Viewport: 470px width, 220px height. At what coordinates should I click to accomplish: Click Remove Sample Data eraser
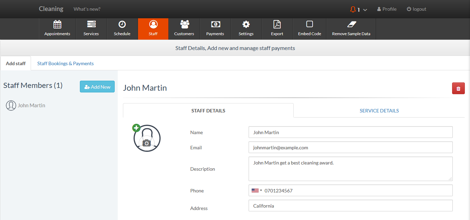351,29
